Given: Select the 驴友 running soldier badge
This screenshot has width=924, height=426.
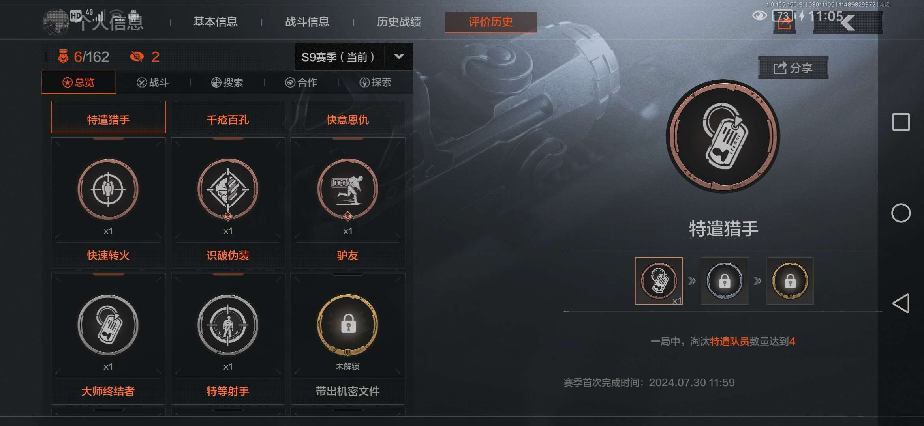Looking at the screenshot, I should coord(347,189).
